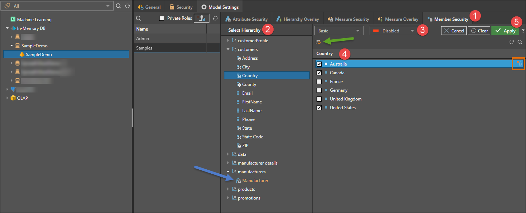Viewport: 526px width, 213px height.
Task: Enable the France checkbox
Action: (319, 82)
